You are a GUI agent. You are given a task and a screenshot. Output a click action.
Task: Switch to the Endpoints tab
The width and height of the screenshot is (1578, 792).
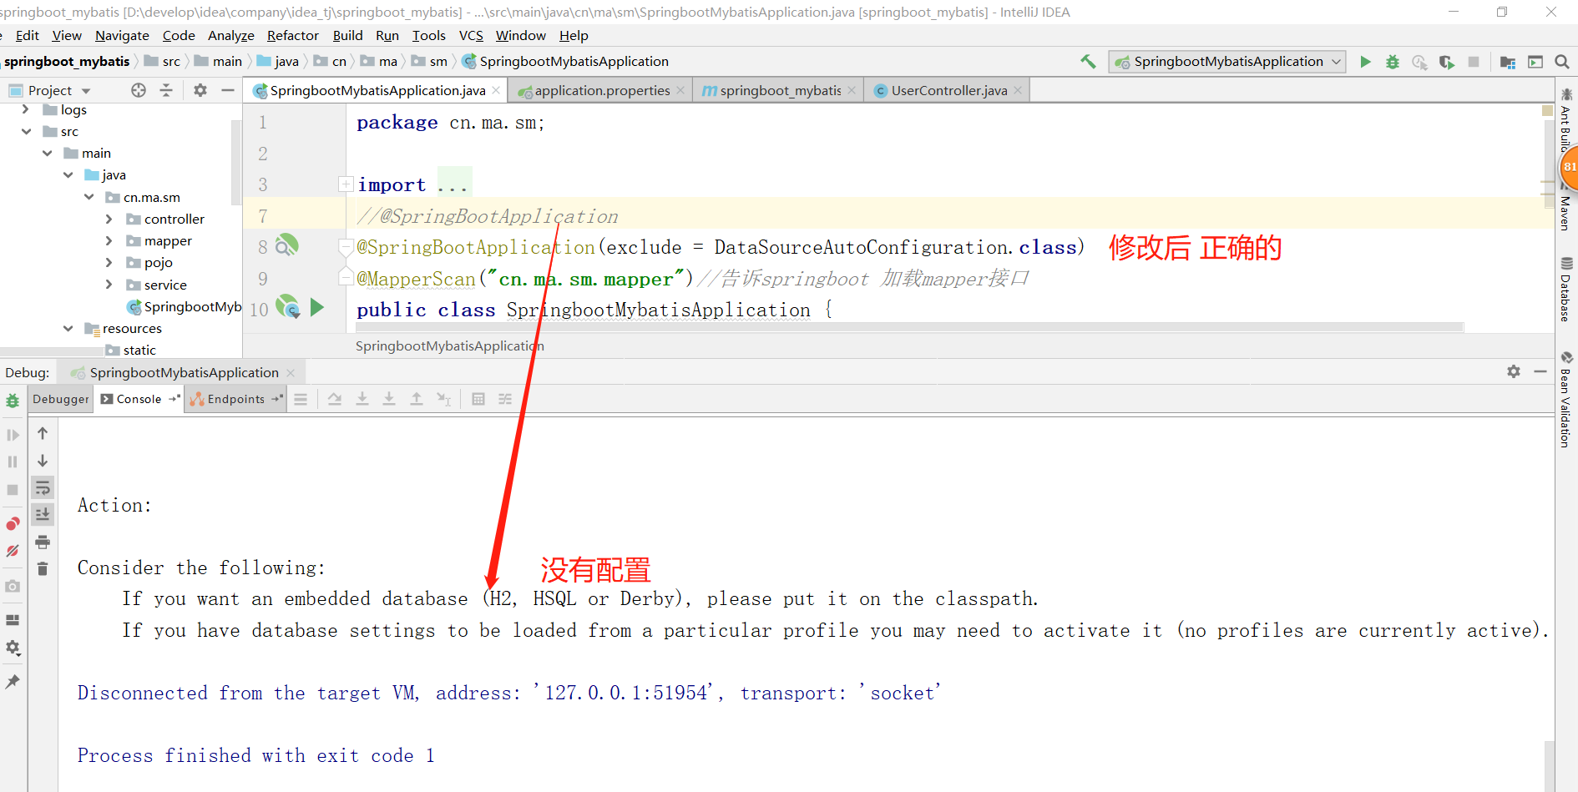[x=236, y=399]
